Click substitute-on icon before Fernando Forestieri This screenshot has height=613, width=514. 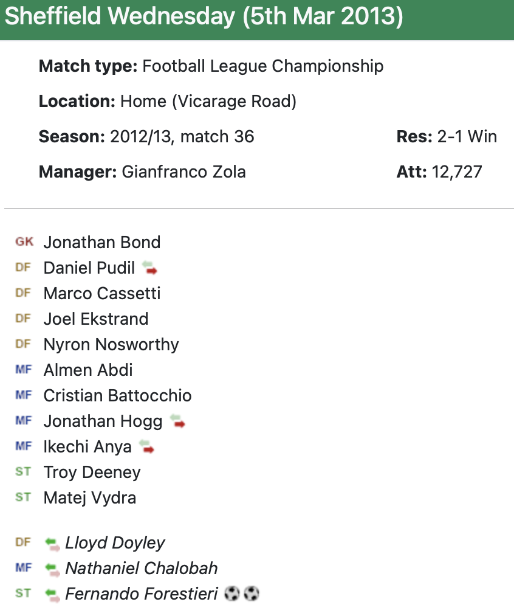pos(53,594)
